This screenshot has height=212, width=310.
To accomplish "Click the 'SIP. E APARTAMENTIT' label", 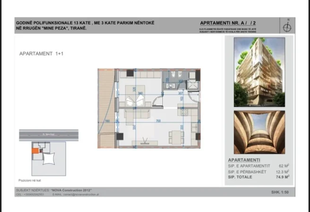I will [249, 166].
